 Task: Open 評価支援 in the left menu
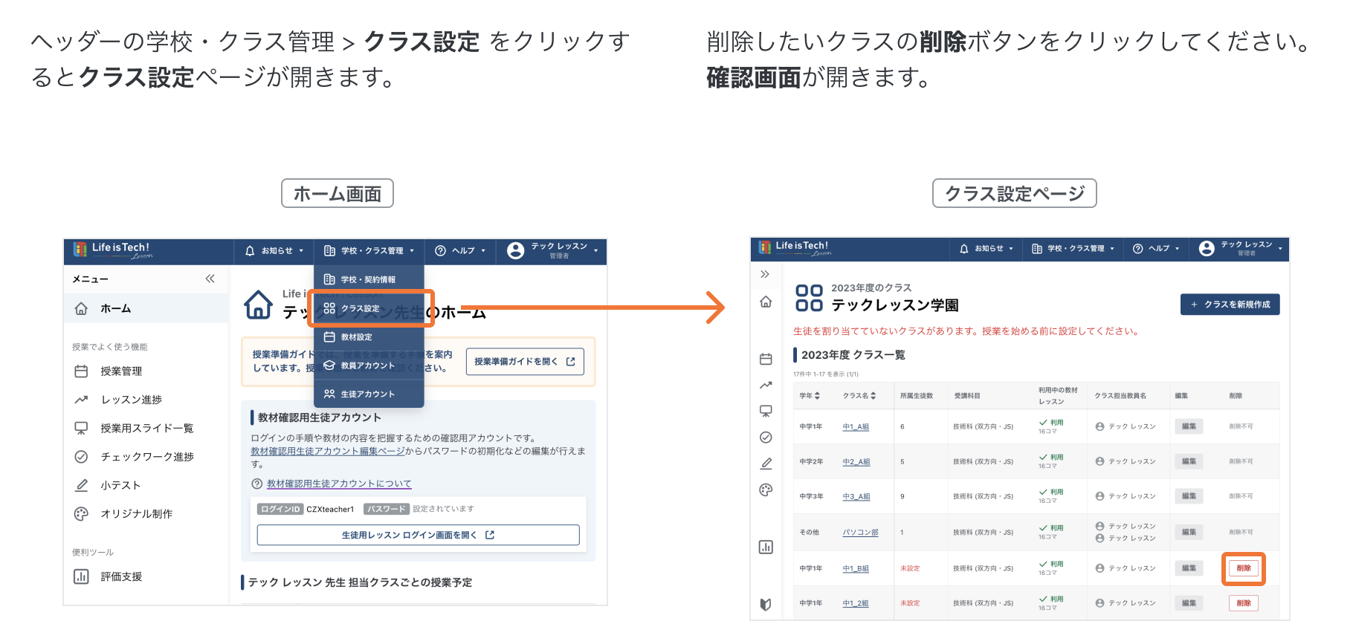pos(121,576)
